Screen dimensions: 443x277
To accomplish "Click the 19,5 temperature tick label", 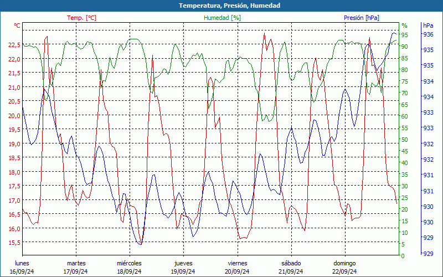I will click(x=14, y=130).
